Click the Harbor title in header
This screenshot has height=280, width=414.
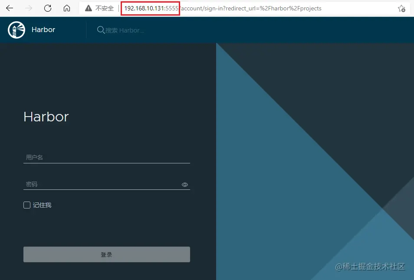point(43,29)
